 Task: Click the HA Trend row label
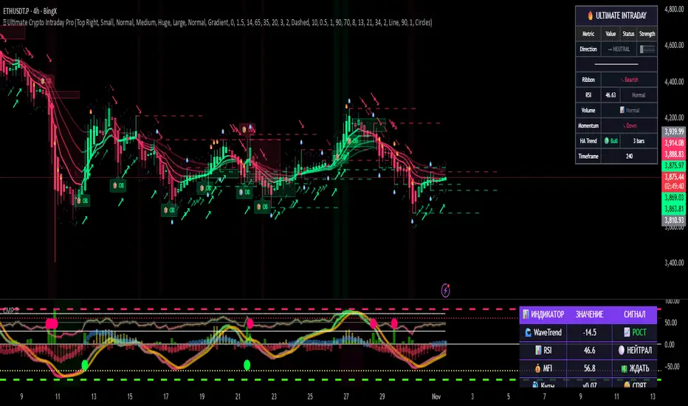588,141
